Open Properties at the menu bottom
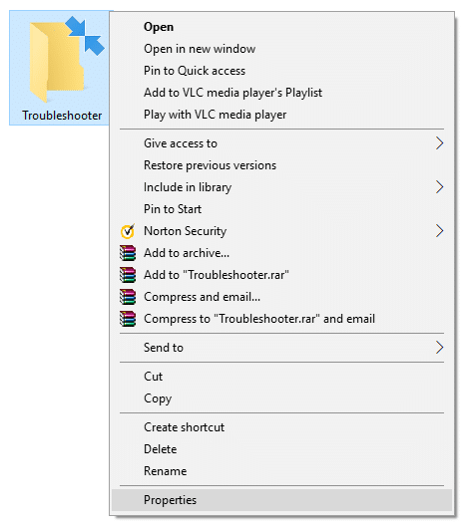The image size is (468, 530). (x=281, y=500)
